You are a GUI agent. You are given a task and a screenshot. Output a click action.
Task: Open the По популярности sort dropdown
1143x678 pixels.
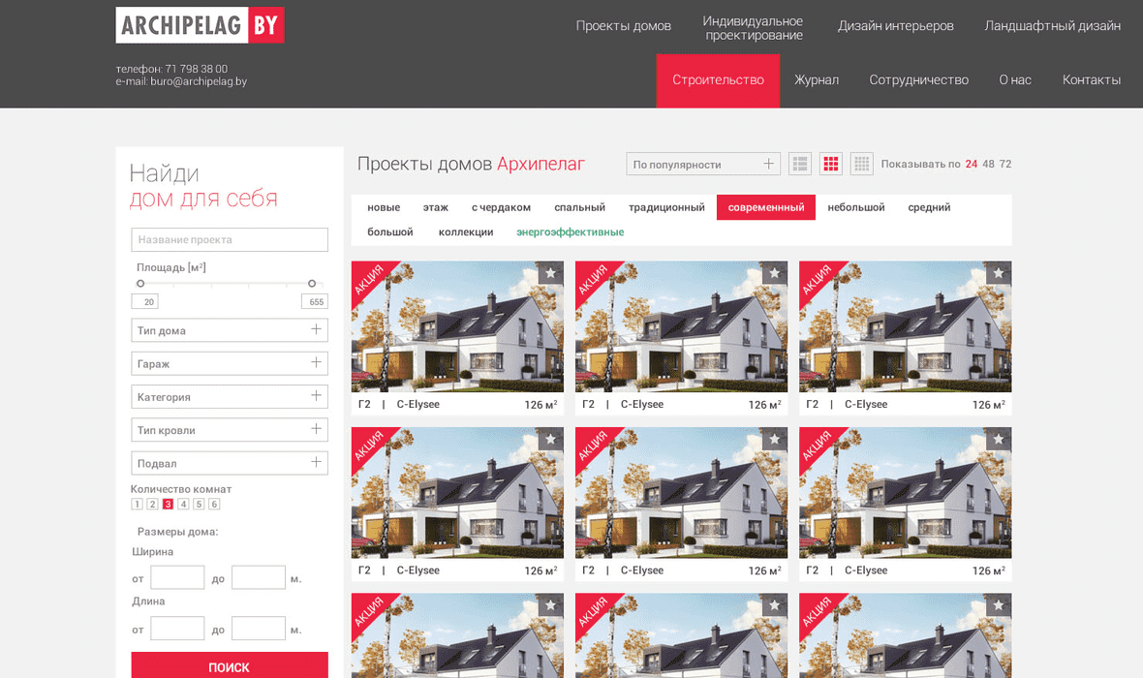pos(703,164)
